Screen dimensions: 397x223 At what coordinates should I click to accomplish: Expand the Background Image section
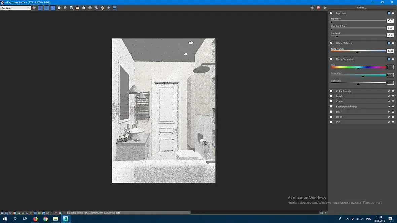pos(389,107)
